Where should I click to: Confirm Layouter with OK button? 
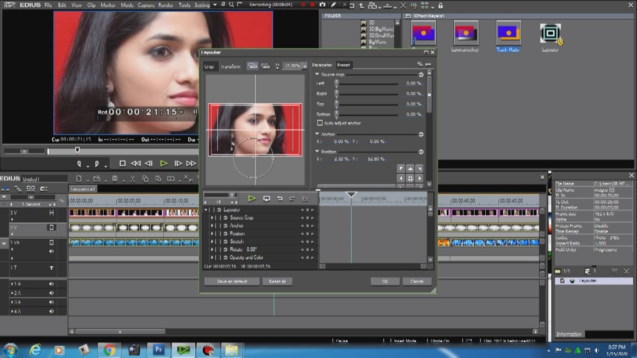385,282
